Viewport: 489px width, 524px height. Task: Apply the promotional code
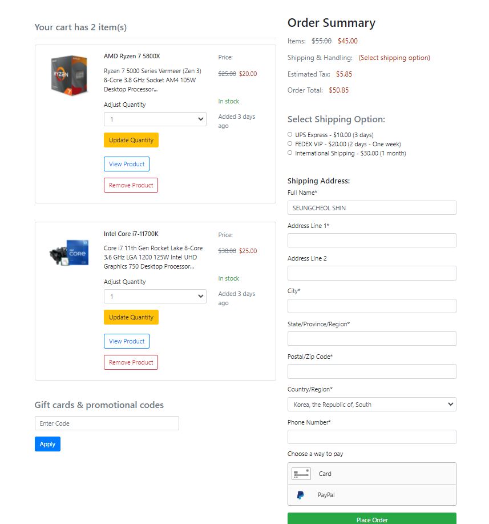pyautogui.click(x=47, y=444)
